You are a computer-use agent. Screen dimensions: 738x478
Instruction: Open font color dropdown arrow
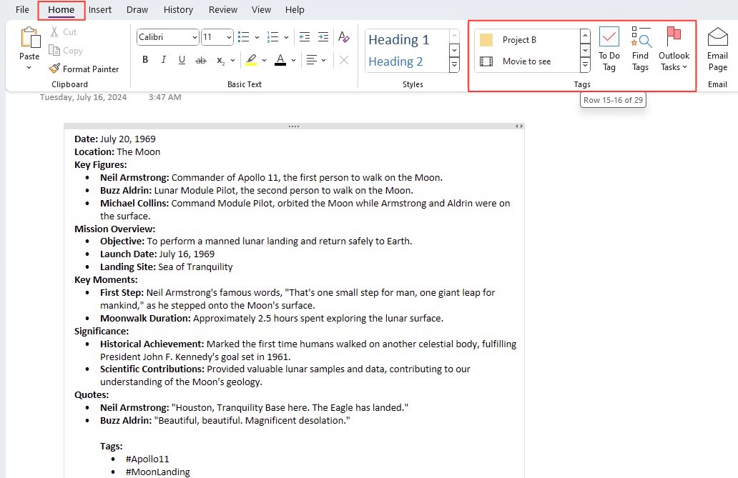293,60
